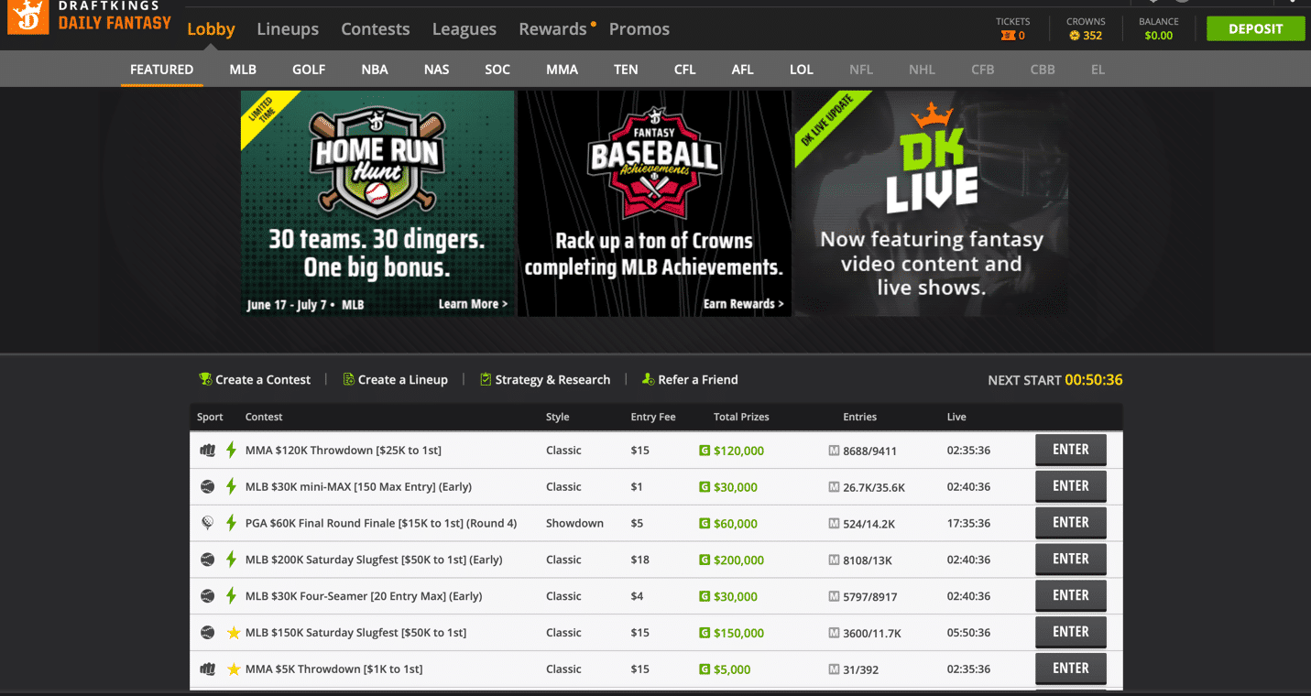Click the tickets icon in header

[x=1008, y=36]
